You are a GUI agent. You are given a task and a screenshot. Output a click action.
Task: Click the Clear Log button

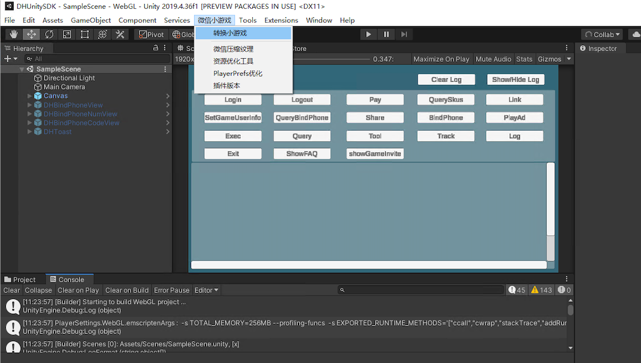click(446, 79)
